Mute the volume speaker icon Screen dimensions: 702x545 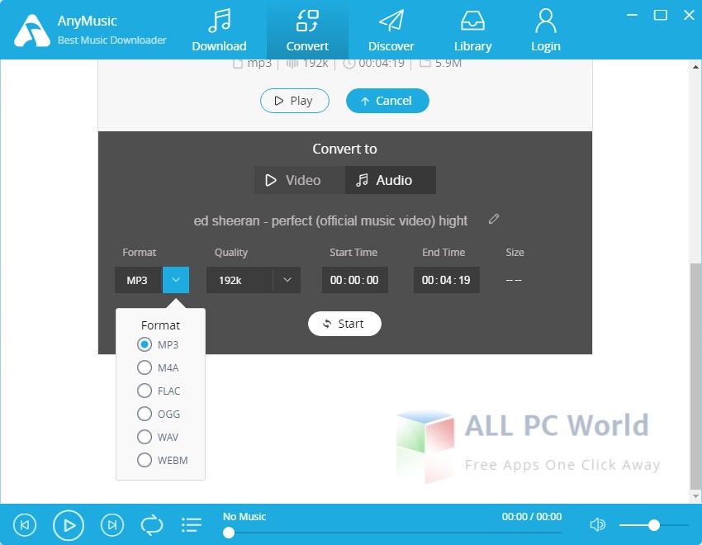click(597, 524)
